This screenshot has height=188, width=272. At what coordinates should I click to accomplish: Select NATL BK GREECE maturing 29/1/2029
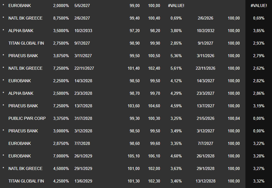click(25, 168)
